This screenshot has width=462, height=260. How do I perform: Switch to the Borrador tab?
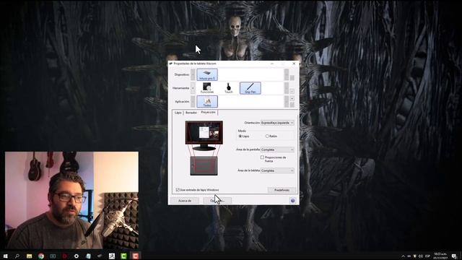[x=191, y=113]
